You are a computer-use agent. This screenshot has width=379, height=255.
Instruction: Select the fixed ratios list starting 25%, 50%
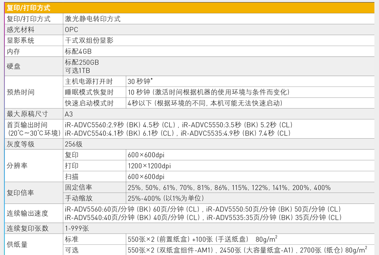[x=229, y=188]
